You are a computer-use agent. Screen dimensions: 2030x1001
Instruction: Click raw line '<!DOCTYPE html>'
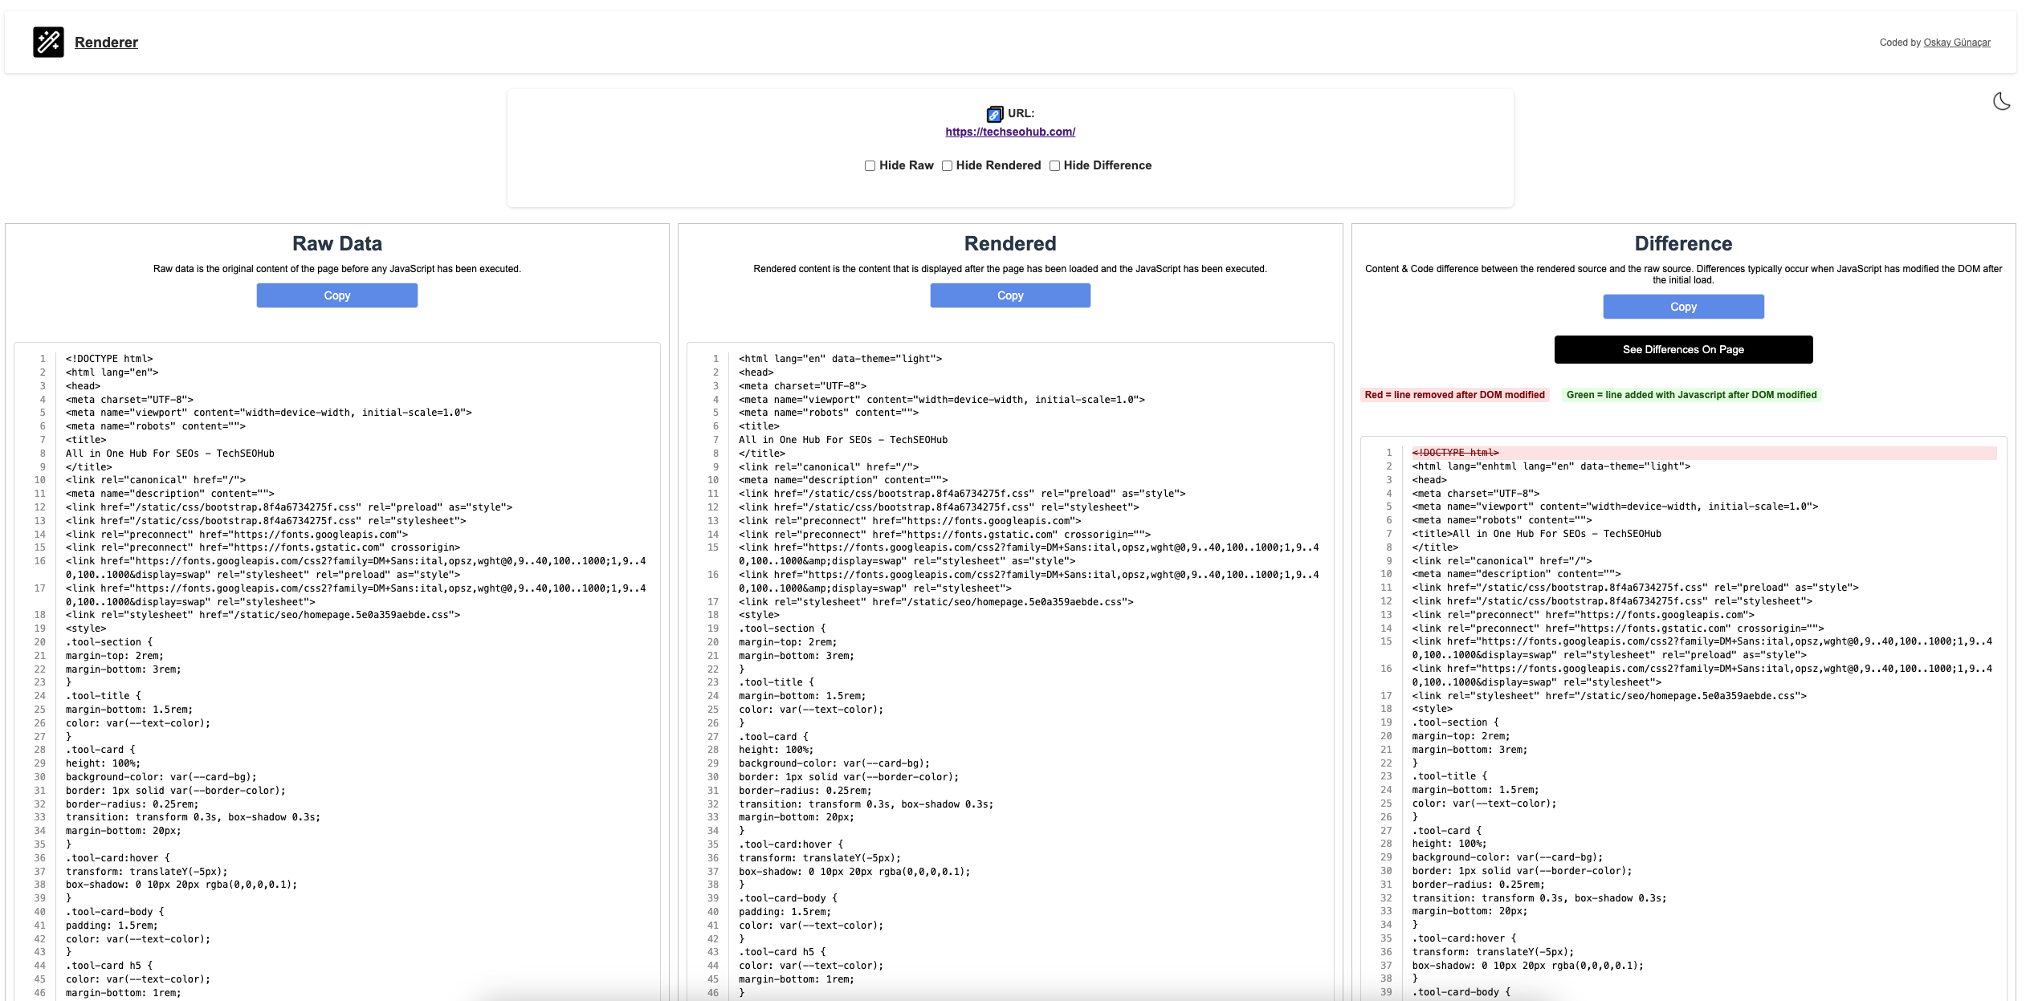coord(109,359)
